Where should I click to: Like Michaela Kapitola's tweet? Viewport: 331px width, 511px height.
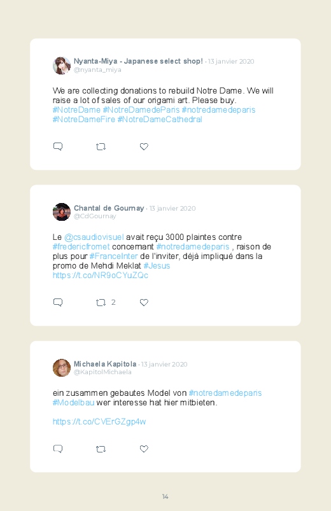click(x=144, y=449)
